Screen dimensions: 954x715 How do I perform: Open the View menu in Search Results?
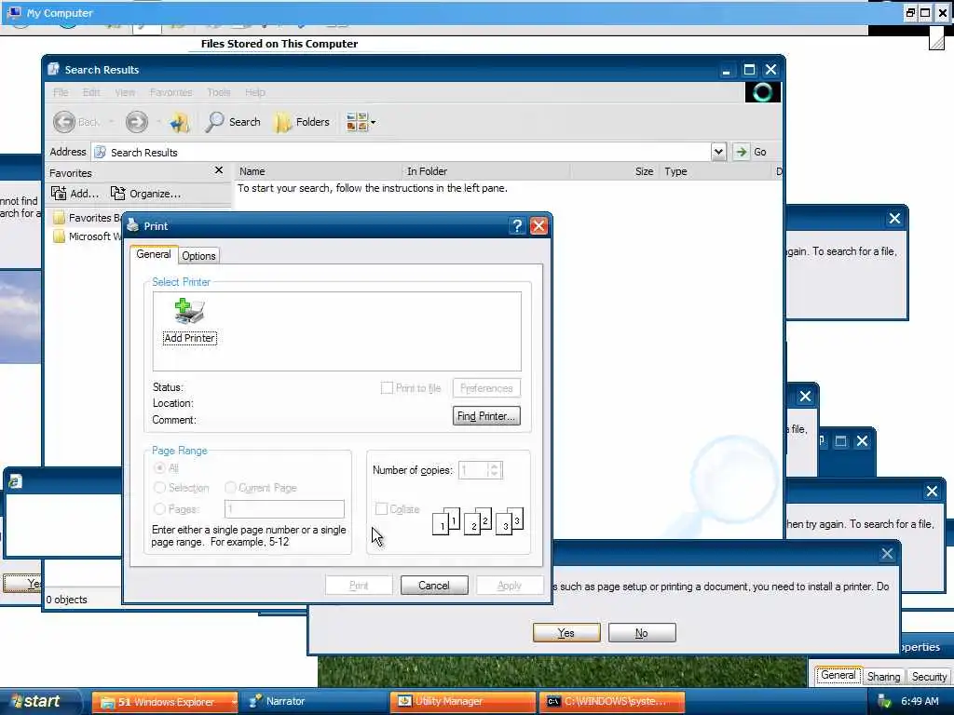125,92
